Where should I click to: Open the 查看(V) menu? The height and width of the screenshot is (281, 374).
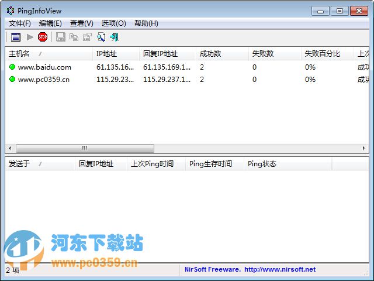(82, 23)
